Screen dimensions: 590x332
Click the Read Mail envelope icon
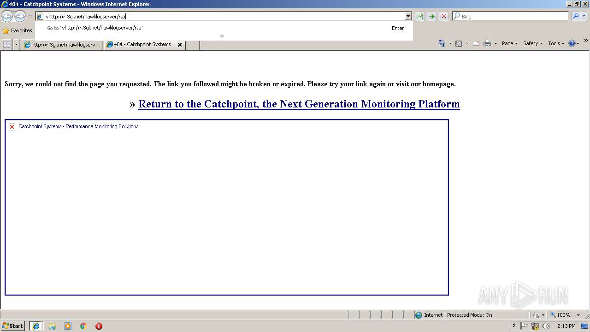tap(476, 43)
